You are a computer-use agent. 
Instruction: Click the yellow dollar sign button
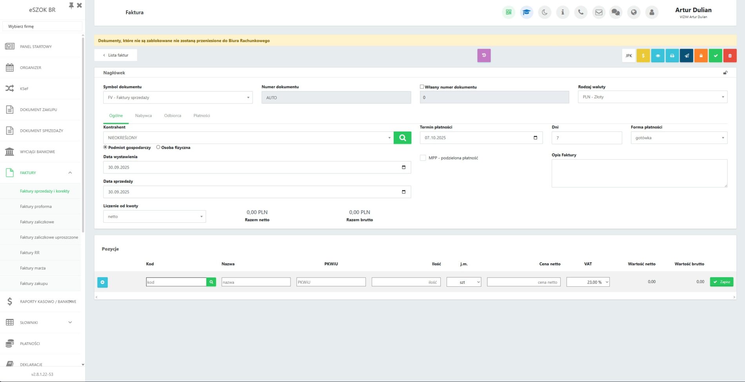coord(643,56)
